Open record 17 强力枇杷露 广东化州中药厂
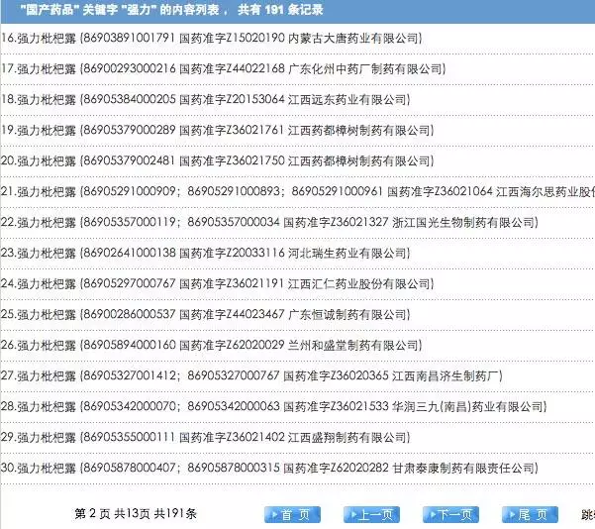 (223, 68)
